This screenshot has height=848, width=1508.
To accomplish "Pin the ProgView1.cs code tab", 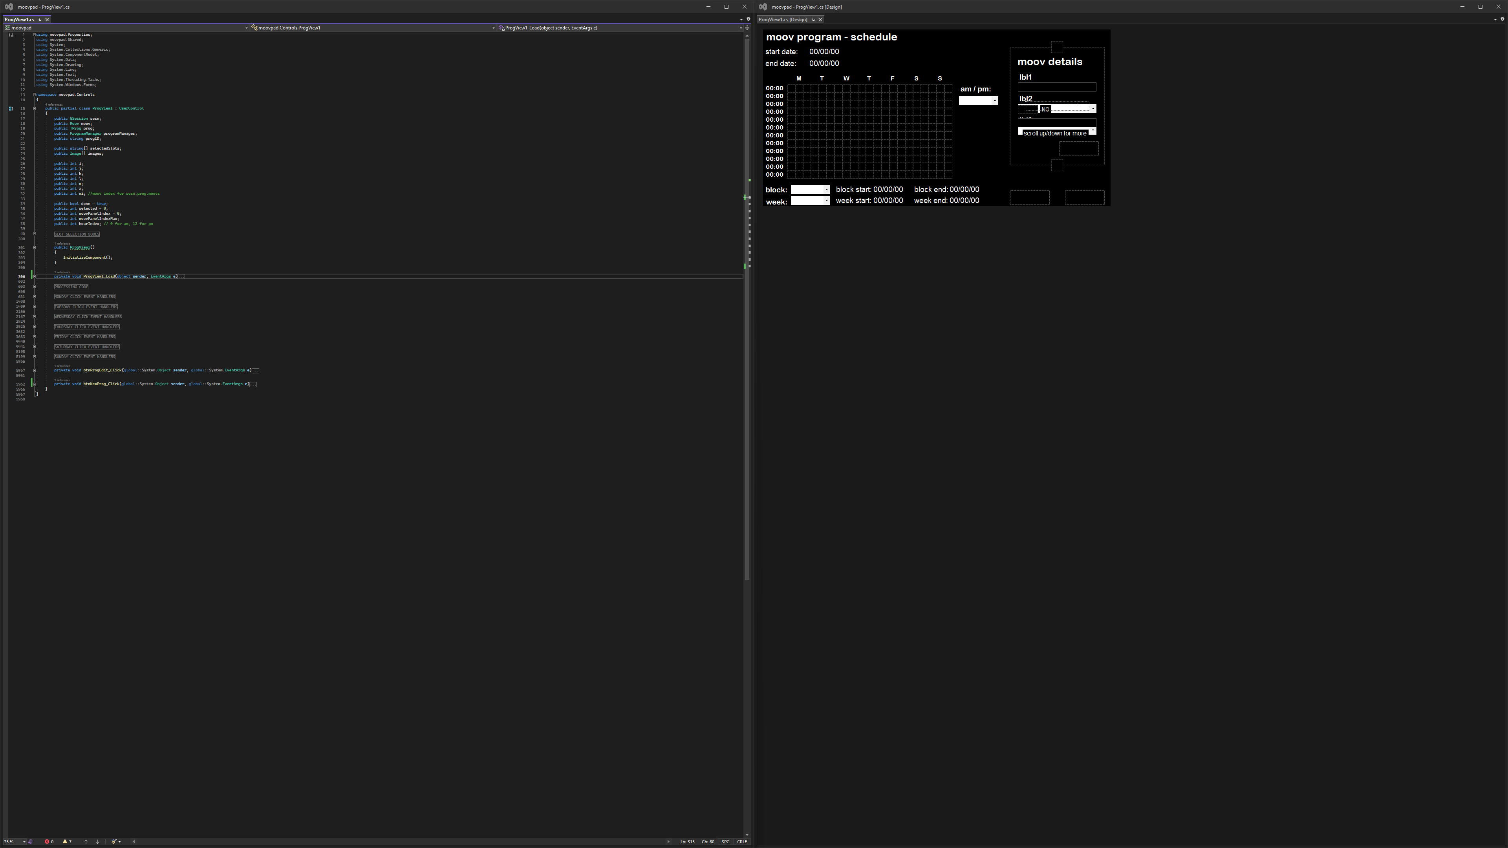I will 40,19.
